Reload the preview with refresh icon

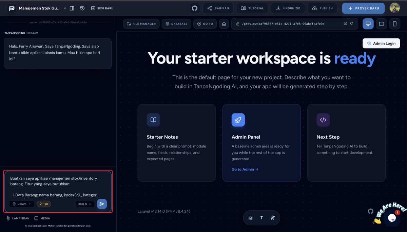(x=351, y=23)
